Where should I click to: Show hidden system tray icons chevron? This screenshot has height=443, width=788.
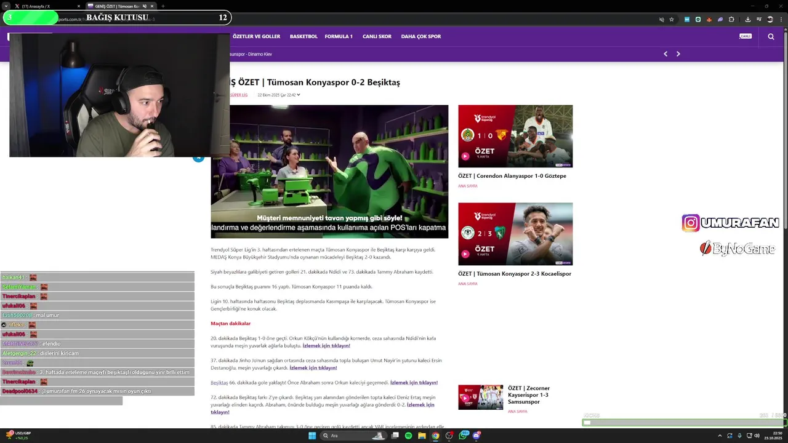[720, 436]
